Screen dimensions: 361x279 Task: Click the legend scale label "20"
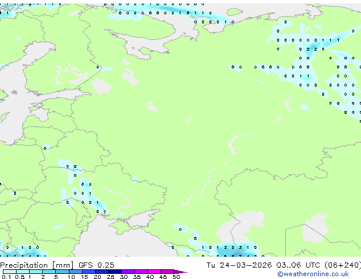point(97,277)
